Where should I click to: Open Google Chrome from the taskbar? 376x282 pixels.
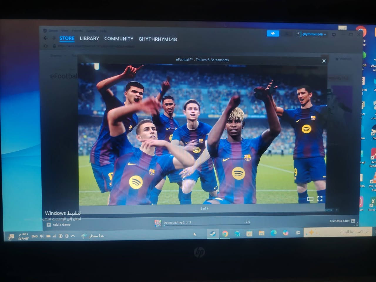pos(225,234)
